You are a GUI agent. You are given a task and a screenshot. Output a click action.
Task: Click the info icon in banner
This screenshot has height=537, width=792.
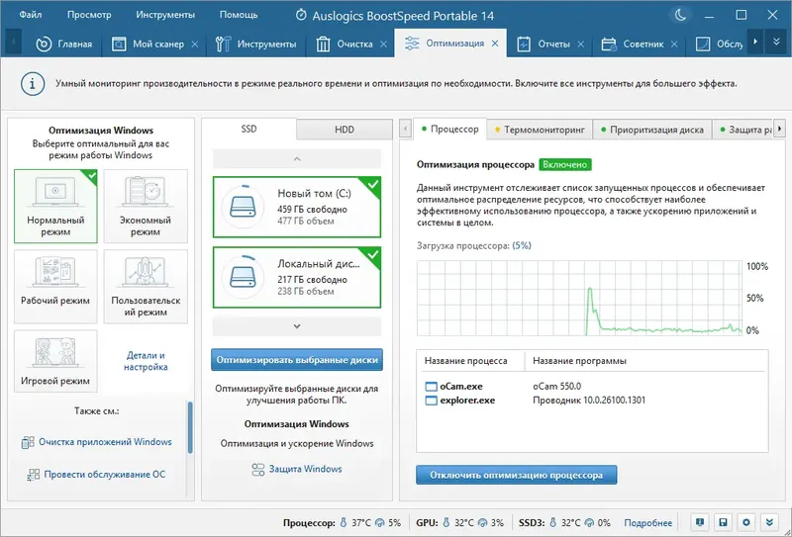(x=33, y=84)
